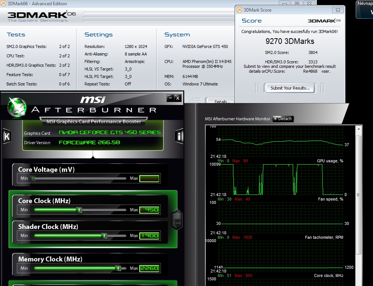Screen dimensions: 373x286
Task: Click the Anti-Aliasing 8 sample AA value
Action: coord(135,54)
